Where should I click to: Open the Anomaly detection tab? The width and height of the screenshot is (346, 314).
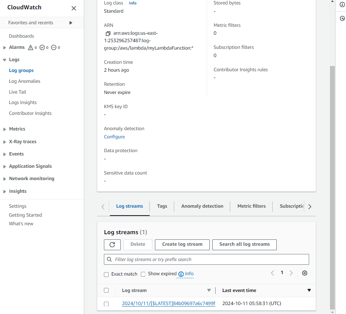point(202,206)
